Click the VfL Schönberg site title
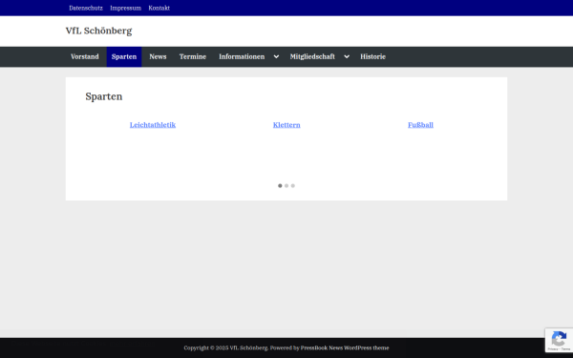 [x=98, y=31]
